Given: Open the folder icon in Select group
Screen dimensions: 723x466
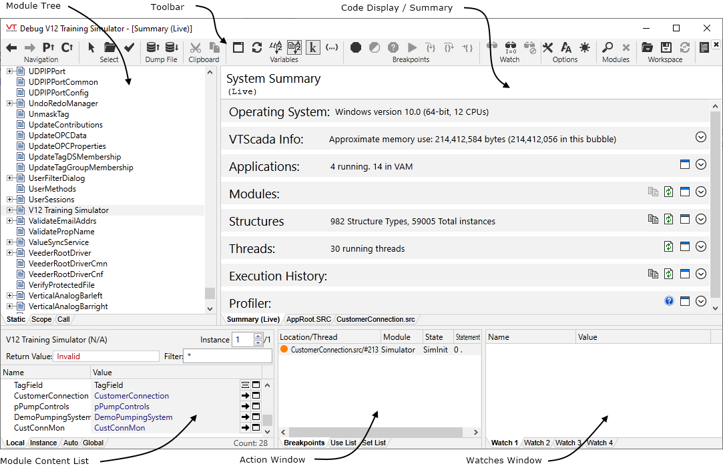Looking at the screenshot, I should (x=109, y=47).
